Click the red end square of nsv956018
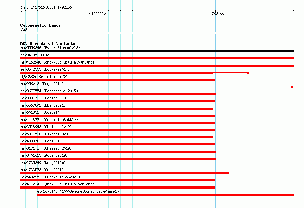The width and height of the screenshot is (304, 208). pos(292,87)
